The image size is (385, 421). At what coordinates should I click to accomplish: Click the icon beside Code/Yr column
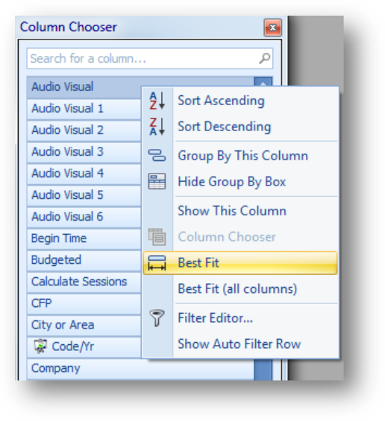point(40,346)
